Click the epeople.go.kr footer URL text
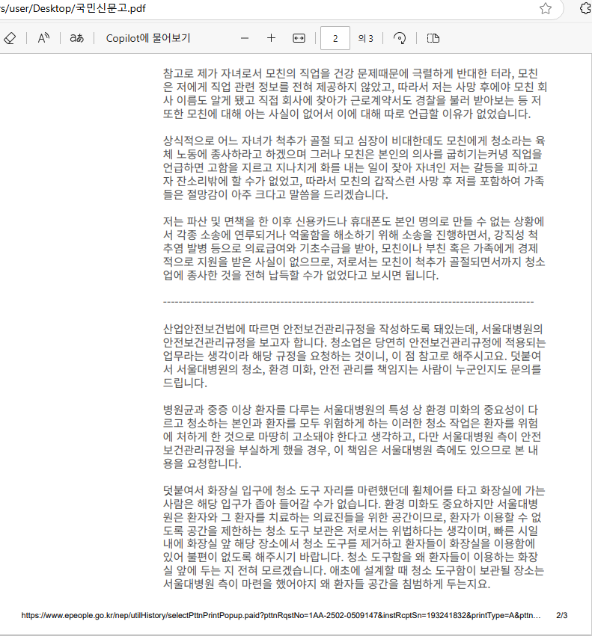 coord(281,615)
